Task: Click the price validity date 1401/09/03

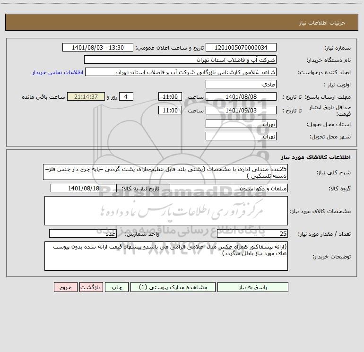Action: [x=241, y=110]
